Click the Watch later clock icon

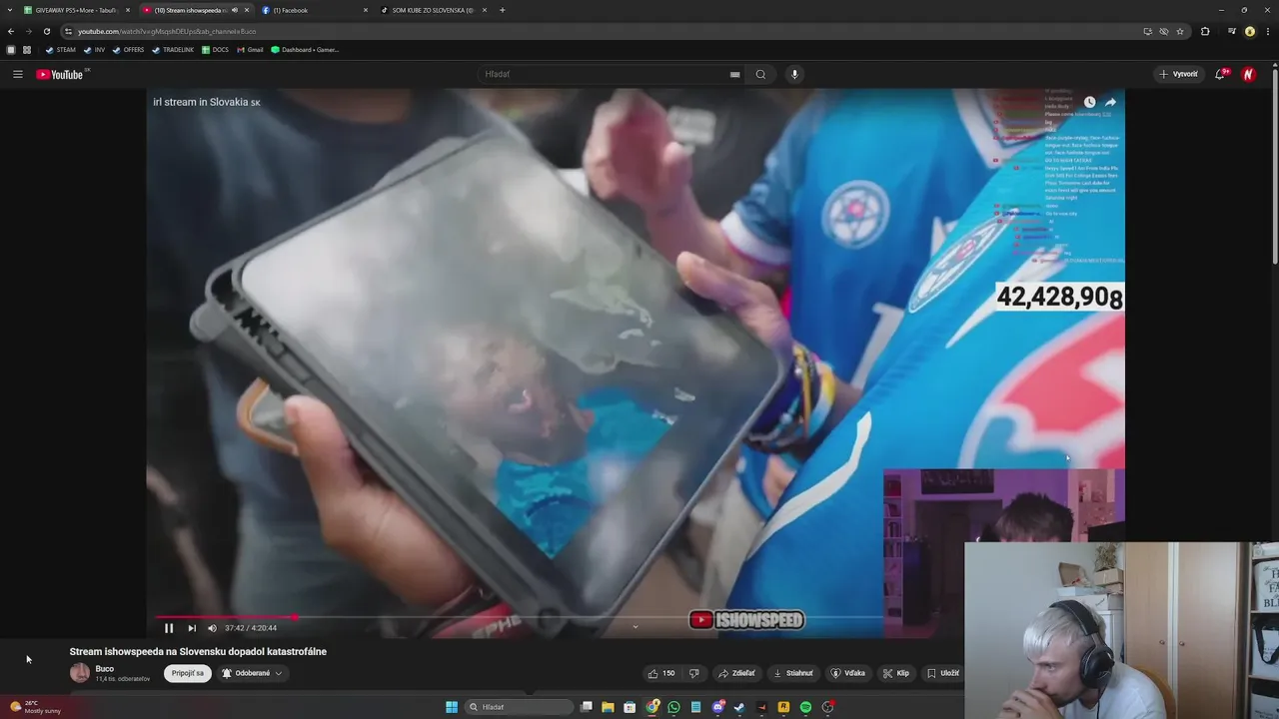tap(1089, 102)
